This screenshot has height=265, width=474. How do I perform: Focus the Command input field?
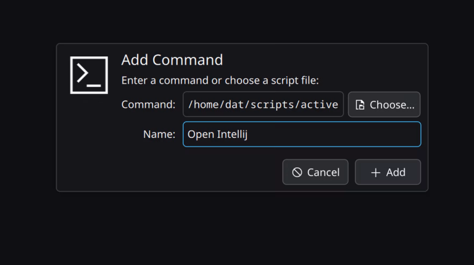[x=263, y=104]
